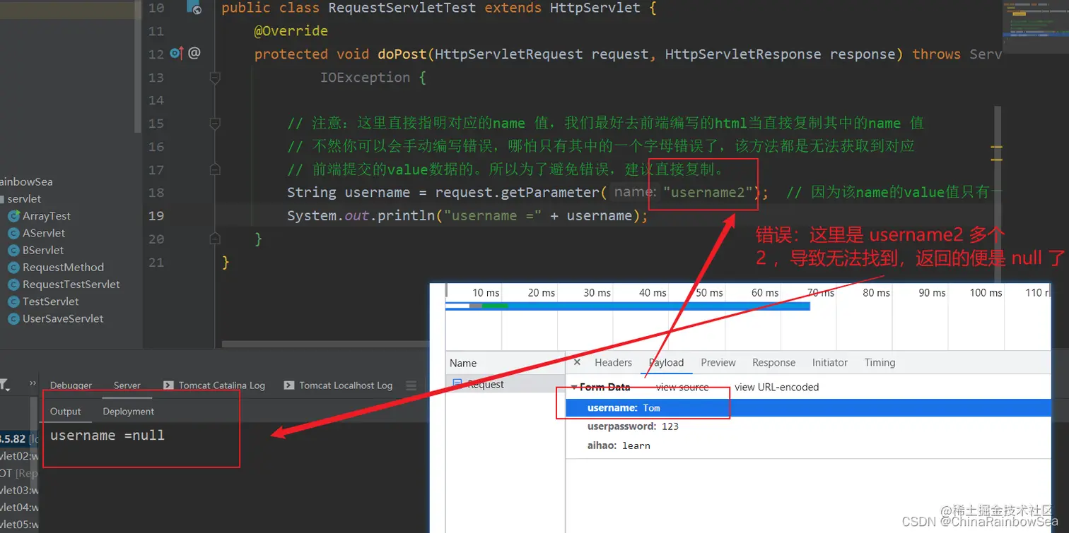This screenshot has height=533, width=1069.
Task: Click the view source link
Action: pyautogui.click(x=682, y=387)
